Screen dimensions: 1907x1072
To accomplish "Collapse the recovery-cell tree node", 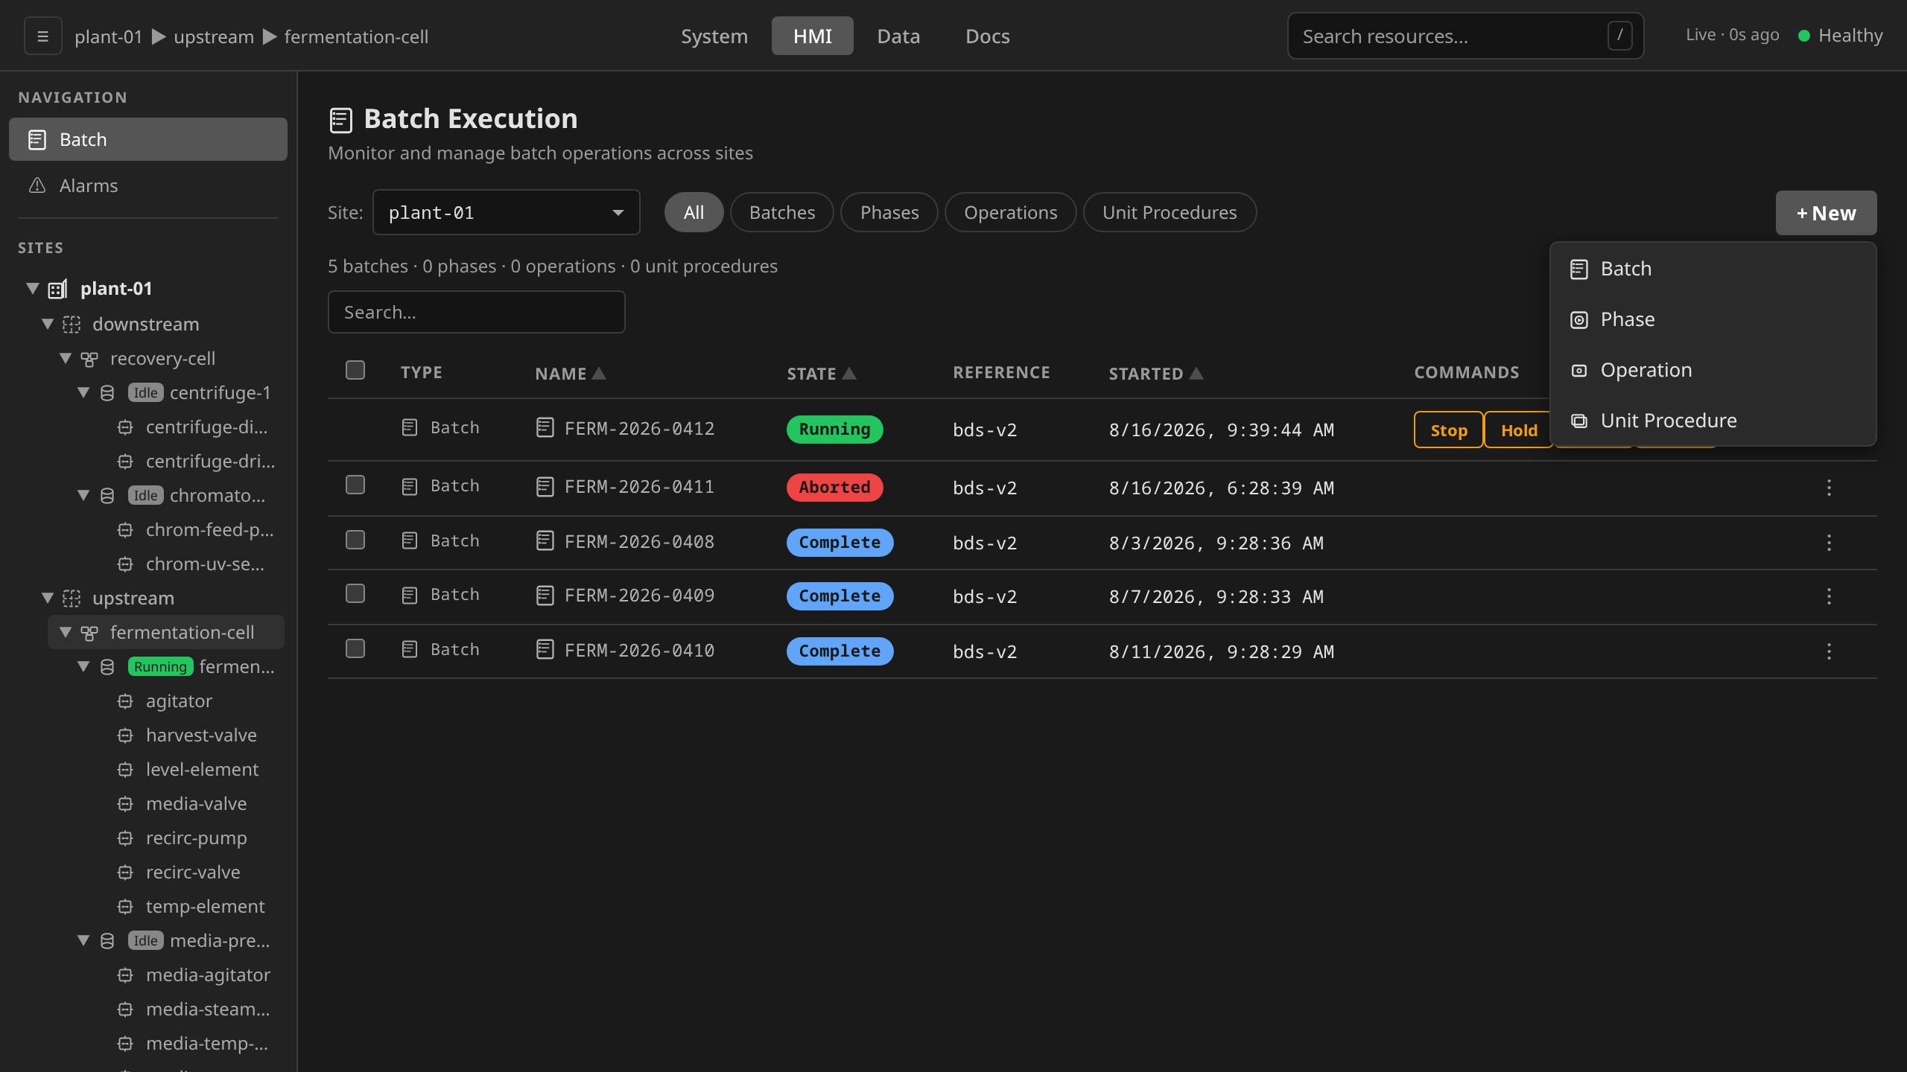I will 66,358.
